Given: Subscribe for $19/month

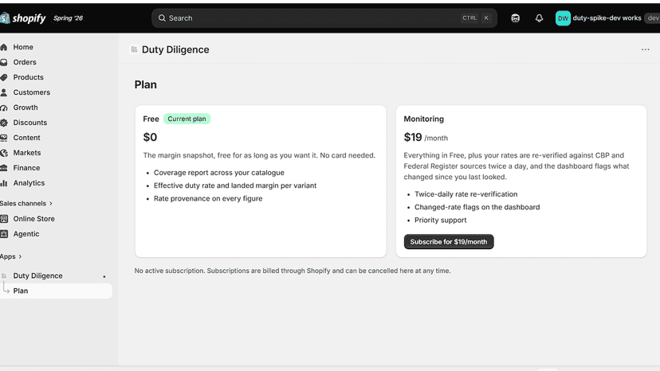Looking at the screenshot, I should pyautogui.click(x=449, y=242).
